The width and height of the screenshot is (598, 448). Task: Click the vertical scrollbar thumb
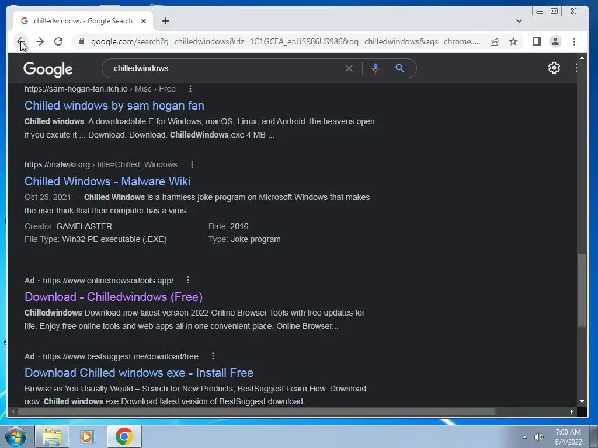click(x=581, y=290)
